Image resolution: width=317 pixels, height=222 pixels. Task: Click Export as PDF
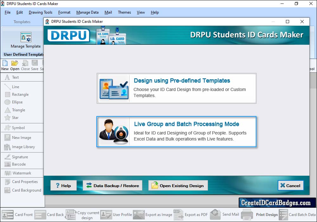coord(191,215)
